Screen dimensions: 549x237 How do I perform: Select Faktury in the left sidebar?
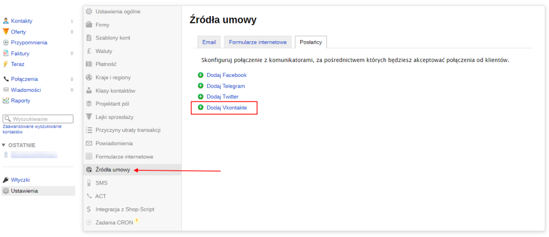coord(20,54)
